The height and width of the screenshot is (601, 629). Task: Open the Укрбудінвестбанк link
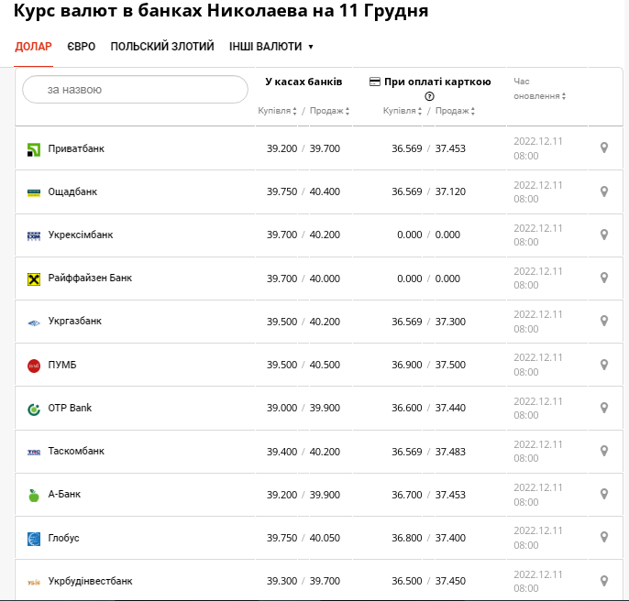coord(90,581)
